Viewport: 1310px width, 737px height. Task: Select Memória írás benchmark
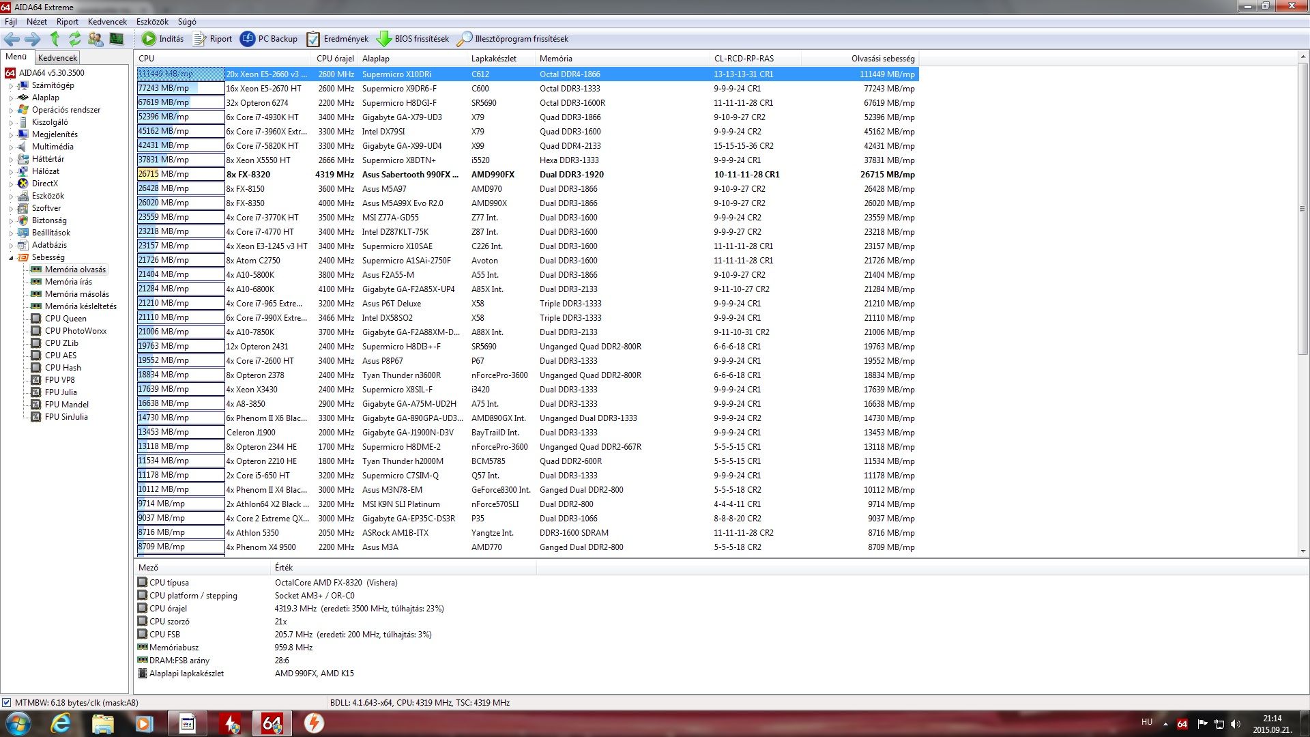(x=68, y=282)
